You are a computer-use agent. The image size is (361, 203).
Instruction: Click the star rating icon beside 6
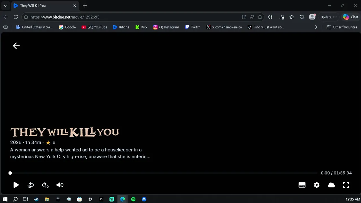tap(48, 142)
